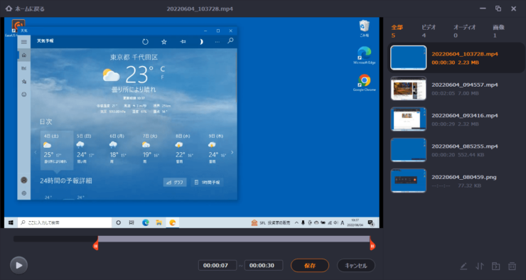This screenshot has width=526, height=280.
Task: Click the 保存 button
Action: 310,265
